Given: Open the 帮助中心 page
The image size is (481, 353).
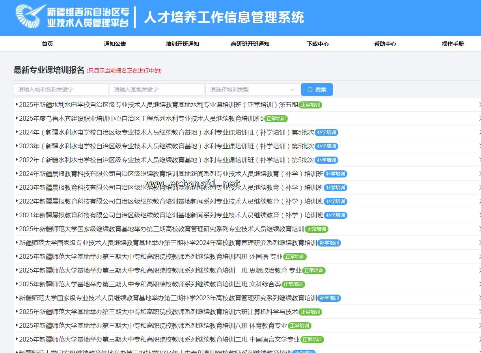Looking at the screenshot, I should [x=385, y=44].
